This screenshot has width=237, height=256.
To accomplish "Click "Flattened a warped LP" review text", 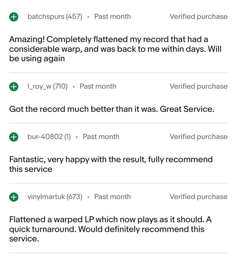I will (x=110, y=229).
